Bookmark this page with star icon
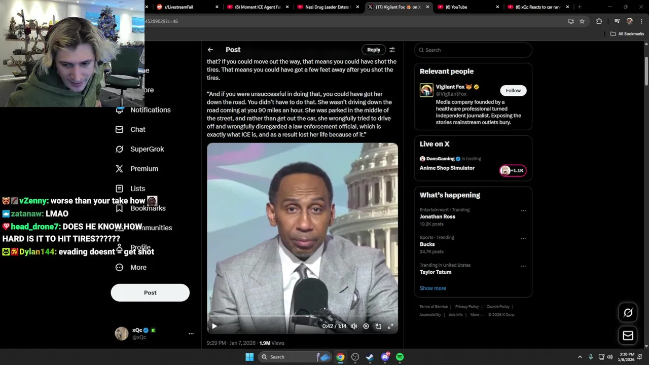The image size is (649, 365). click(x=582, y=21)
